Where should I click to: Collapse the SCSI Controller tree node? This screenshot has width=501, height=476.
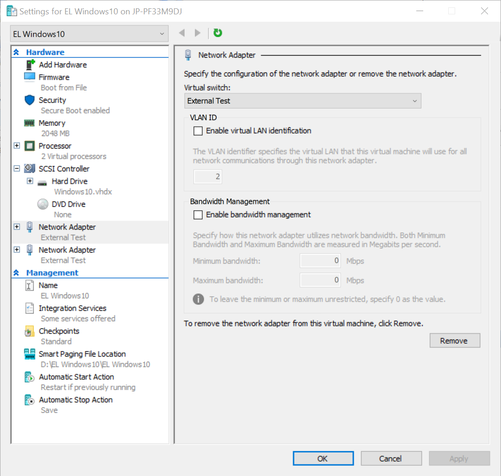(17, 168)
